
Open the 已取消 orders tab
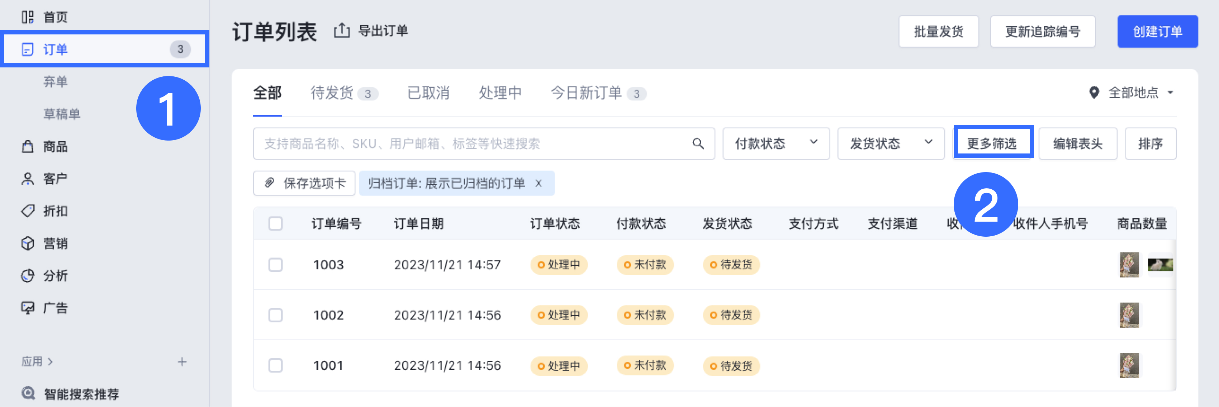click(428, 93)
